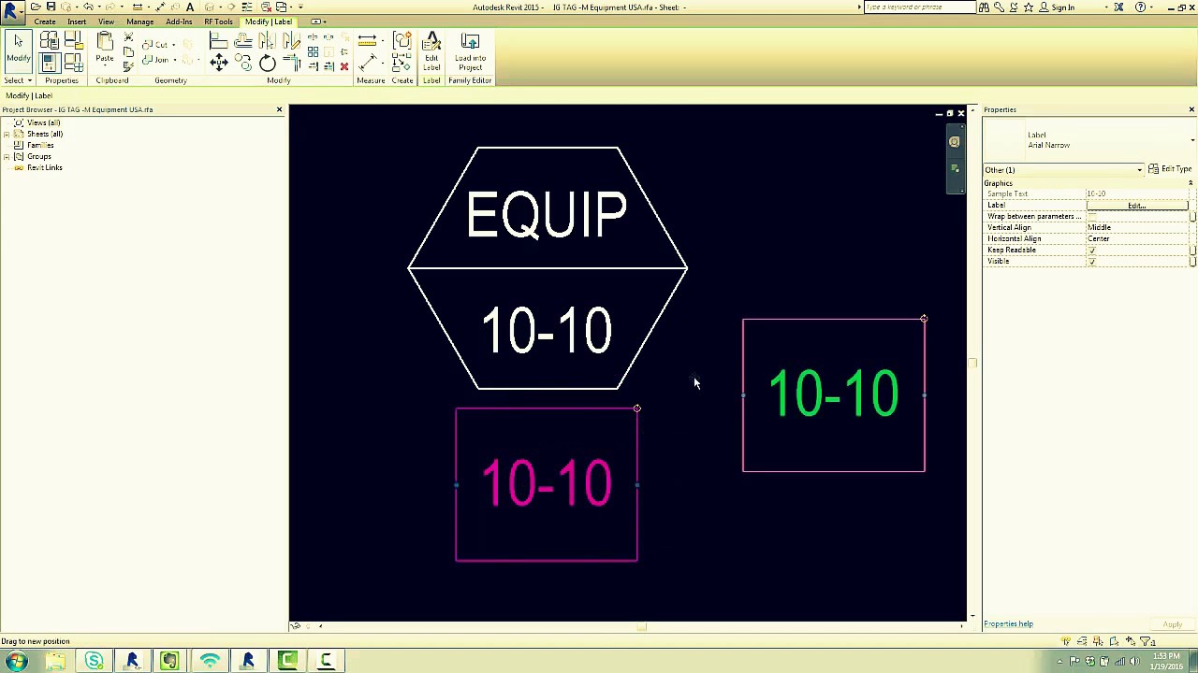Click the associate parameter button for Keep Readable
The width and height of the screenshot is (1198, 673).
pos(1192,251)
